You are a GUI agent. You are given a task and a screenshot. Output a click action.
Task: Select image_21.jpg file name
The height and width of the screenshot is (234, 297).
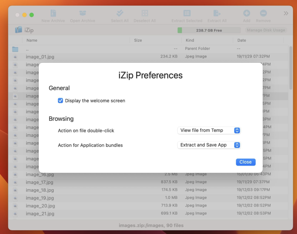(40, 213)
